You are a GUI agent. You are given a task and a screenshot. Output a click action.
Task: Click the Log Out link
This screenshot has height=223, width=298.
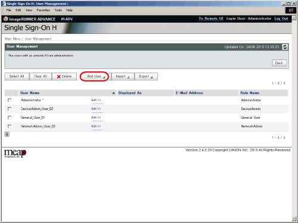click(x=281, y=18)
